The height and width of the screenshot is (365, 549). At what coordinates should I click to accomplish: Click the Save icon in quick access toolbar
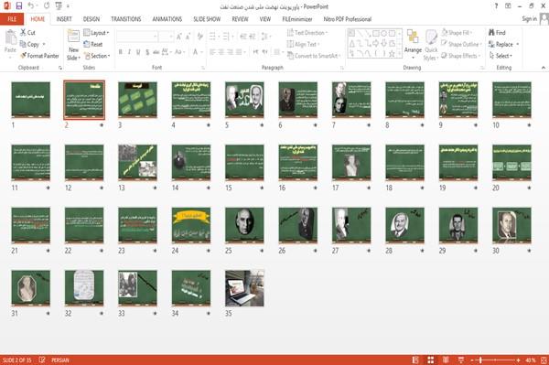point(19,5)
